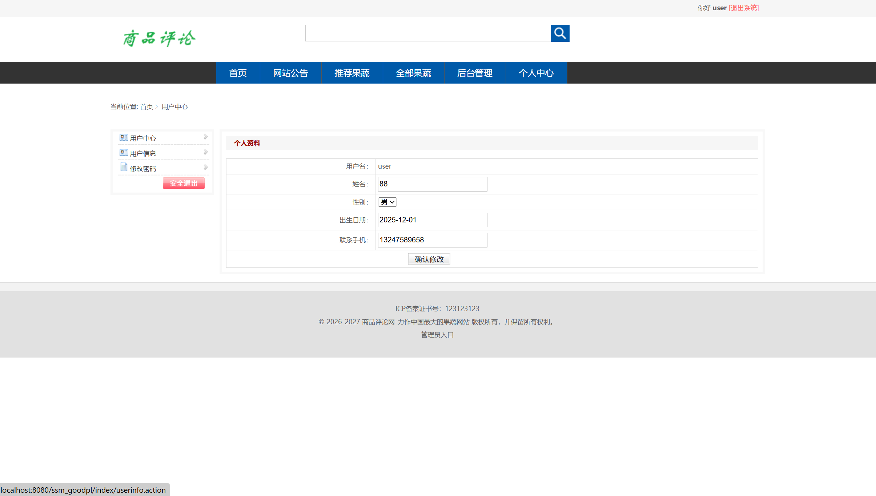Open the 管理员入口 admin link
Viewport: 876px width, 496px height.
point(437,334)
